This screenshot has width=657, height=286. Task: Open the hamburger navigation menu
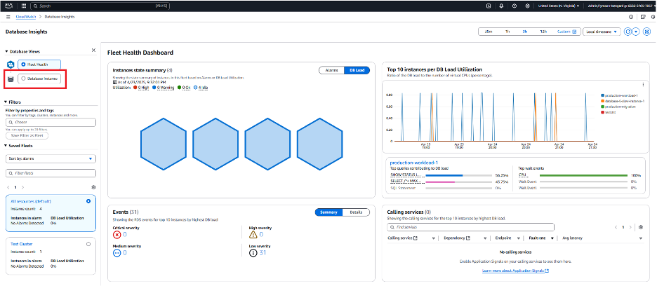(x=8, y=17)
